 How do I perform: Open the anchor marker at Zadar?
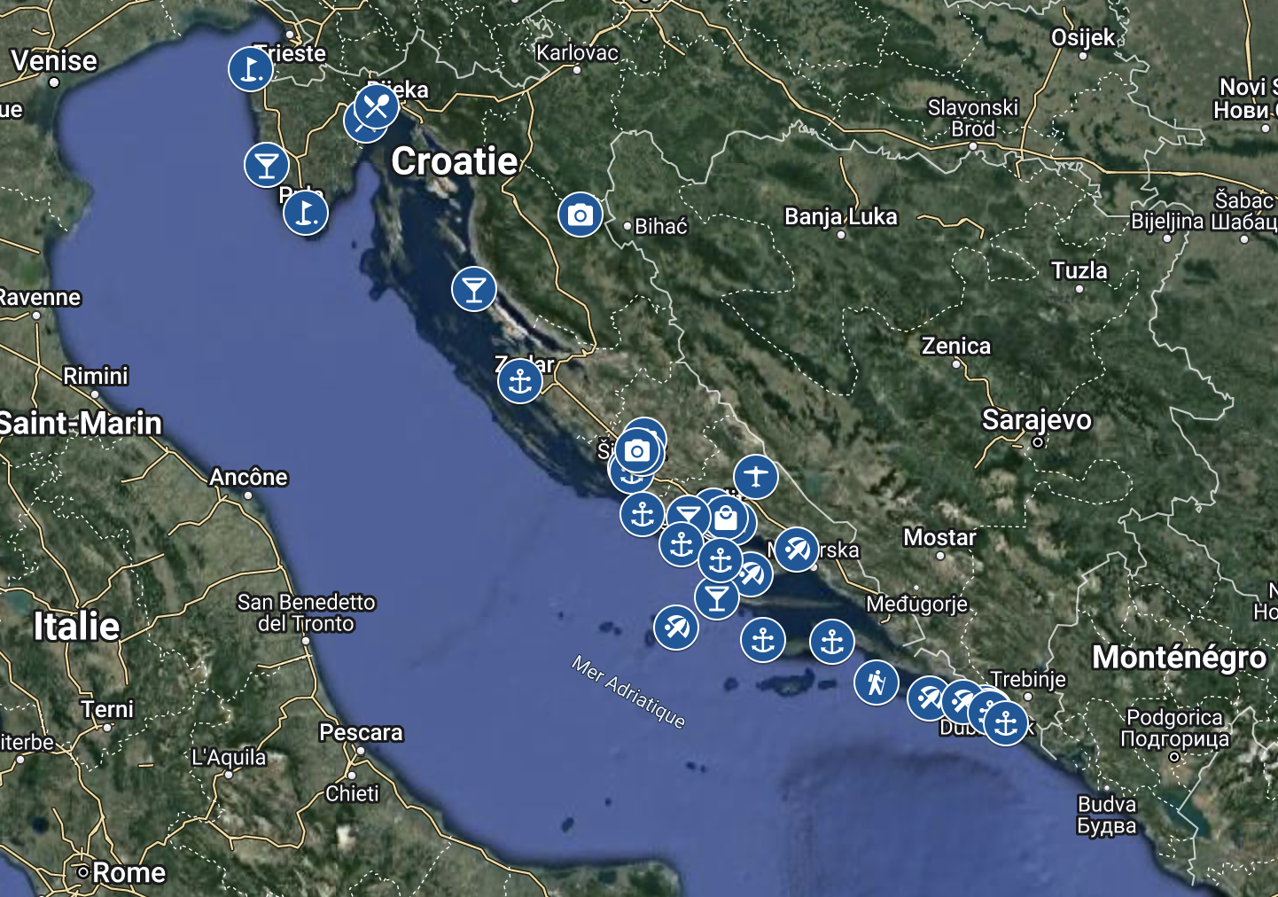[520, 381]
